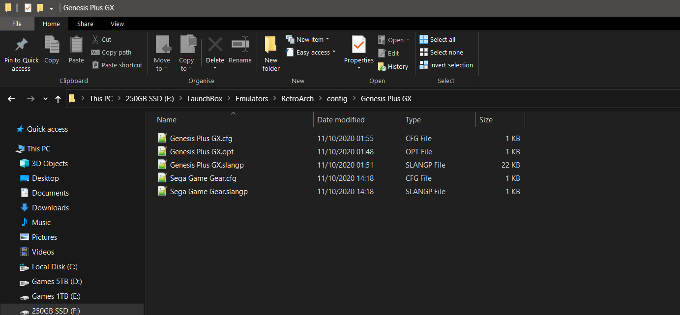Open recent locations dropdown chevron
The width and height of the screenshot is (680, 315).
tap(45, 99)
